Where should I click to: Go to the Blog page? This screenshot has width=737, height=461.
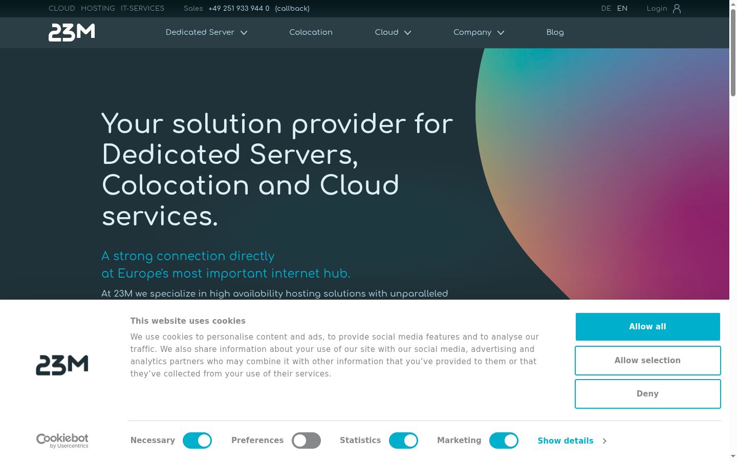pyautogui.click(x=555, y=32)
